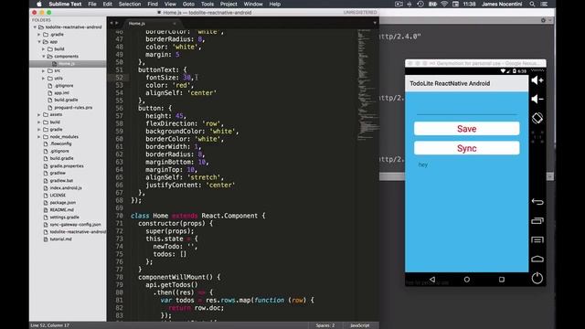The image size is (585, 329).
Task: Tap Android overview square in navigation bar
Action: point(502,279)
